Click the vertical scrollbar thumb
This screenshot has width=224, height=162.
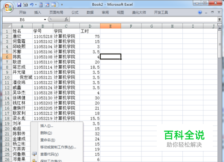(220, 44)
